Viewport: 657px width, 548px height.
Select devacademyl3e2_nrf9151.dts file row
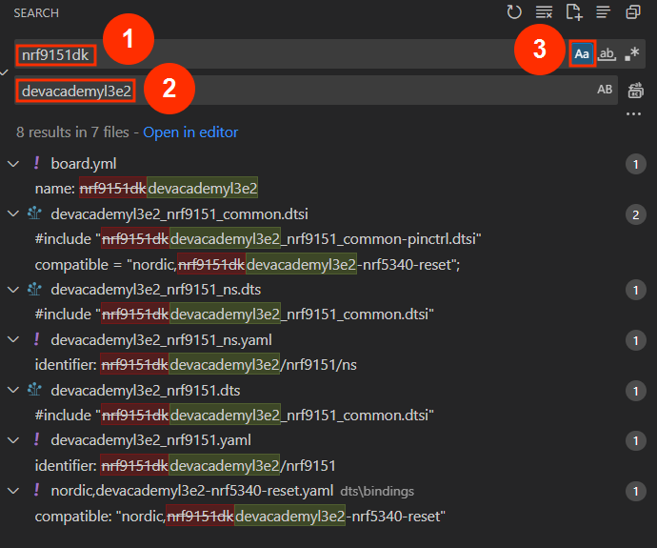coord(328,391)
